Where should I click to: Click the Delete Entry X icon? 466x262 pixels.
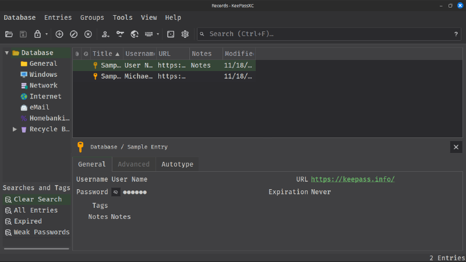(x=88, y=34)
